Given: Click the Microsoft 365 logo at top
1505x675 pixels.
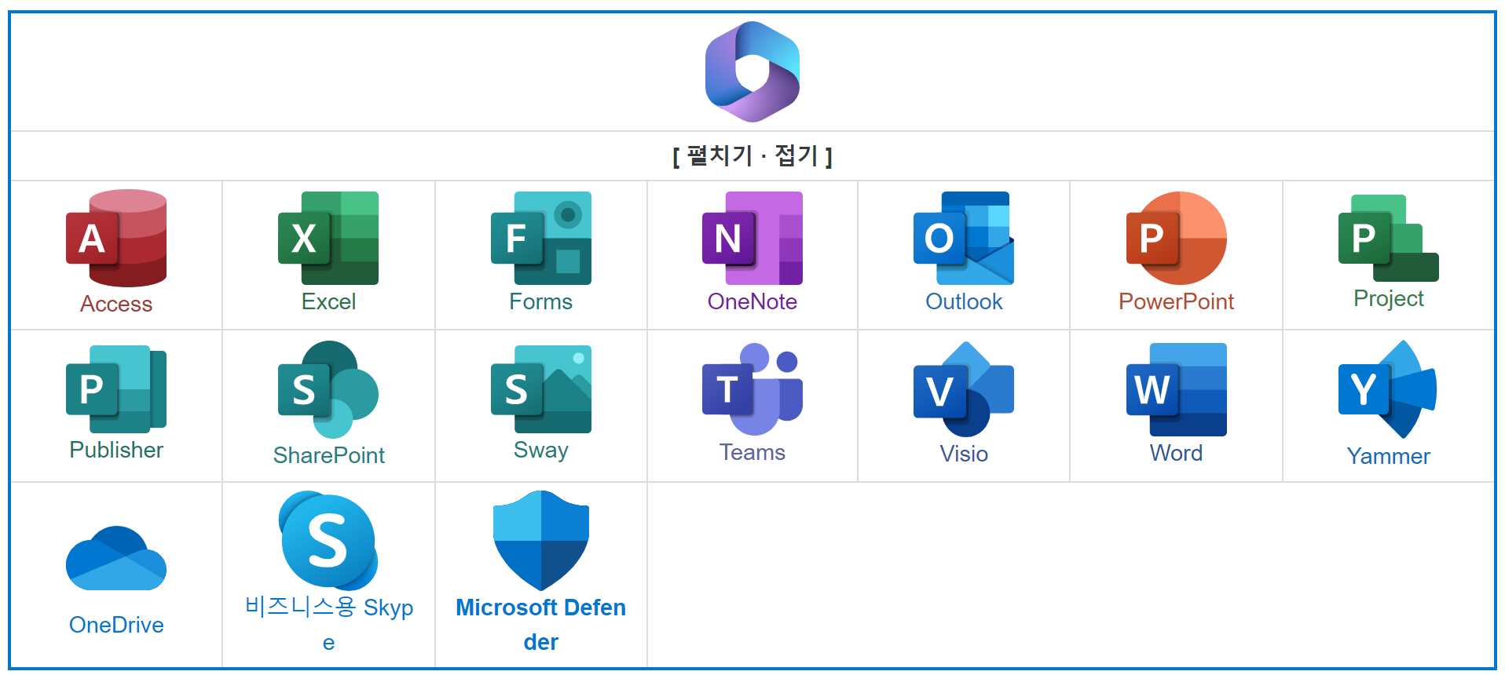Looking at the screenshot, I should click(752, 71).
